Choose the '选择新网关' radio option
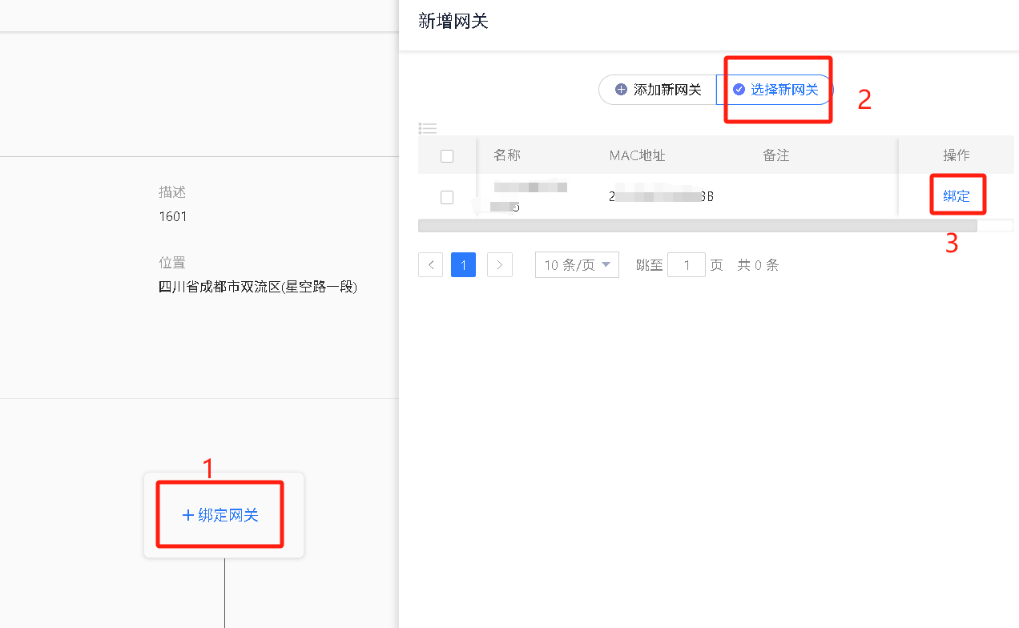The image size is (1019, 628). [775, 90]
